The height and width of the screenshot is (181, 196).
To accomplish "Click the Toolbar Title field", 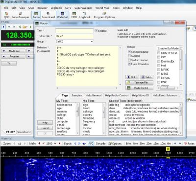I will click(74, 36).
